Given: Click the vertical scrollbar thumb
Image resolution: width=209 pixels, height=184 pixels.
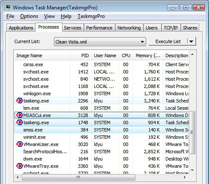Looking at the screenshot, I should (x=192, y=132).
